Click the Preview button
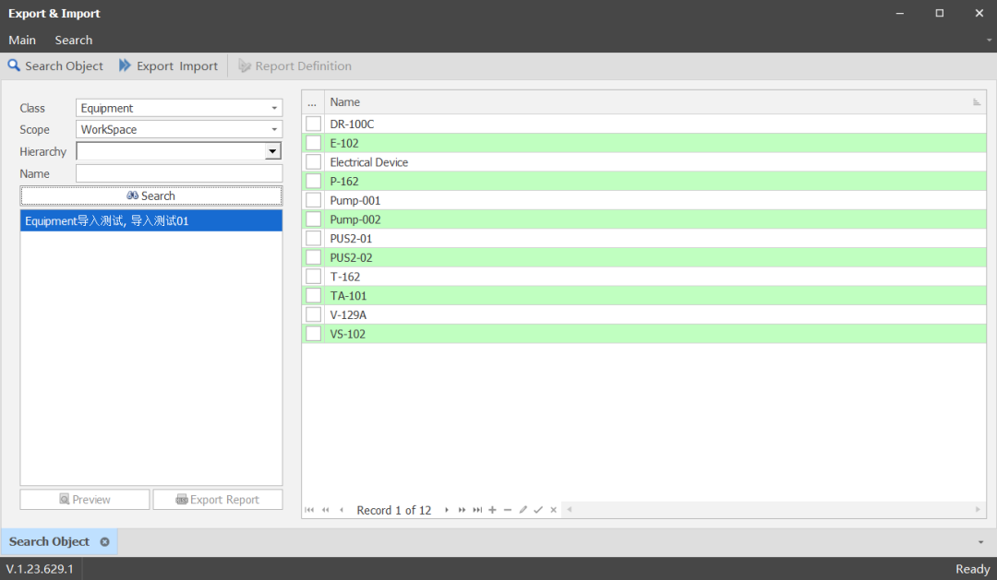This screenshot has width=997, height=580. tap(85, 500)
